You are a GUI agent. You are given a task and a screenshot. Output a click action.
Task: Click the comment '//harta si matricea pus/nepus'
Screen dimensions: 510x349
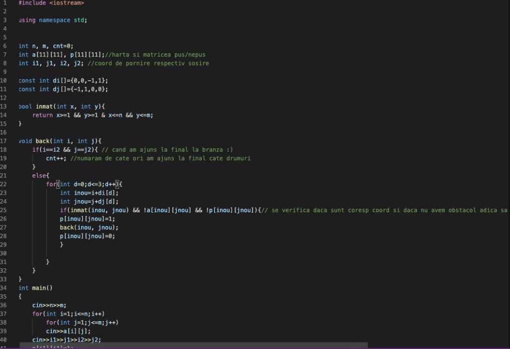click(x=155, y=55)
